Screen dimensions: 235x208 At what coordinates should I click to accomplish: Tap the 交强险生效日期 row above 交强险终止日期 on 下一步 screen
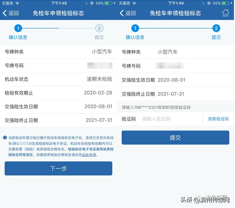click(58, 107)
